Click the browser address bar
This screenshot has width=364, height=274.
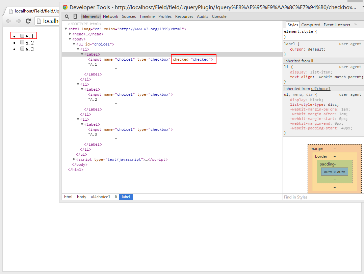(x=47, y=21)
